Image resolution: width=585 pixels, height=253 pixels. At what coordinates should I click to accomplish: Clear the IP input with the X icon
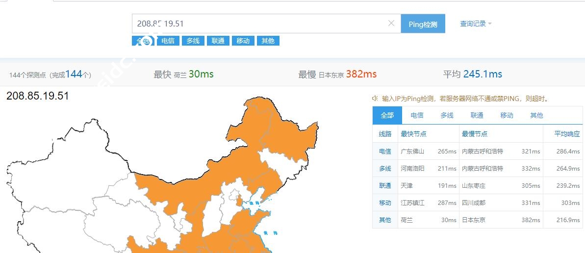pos(391,24)
